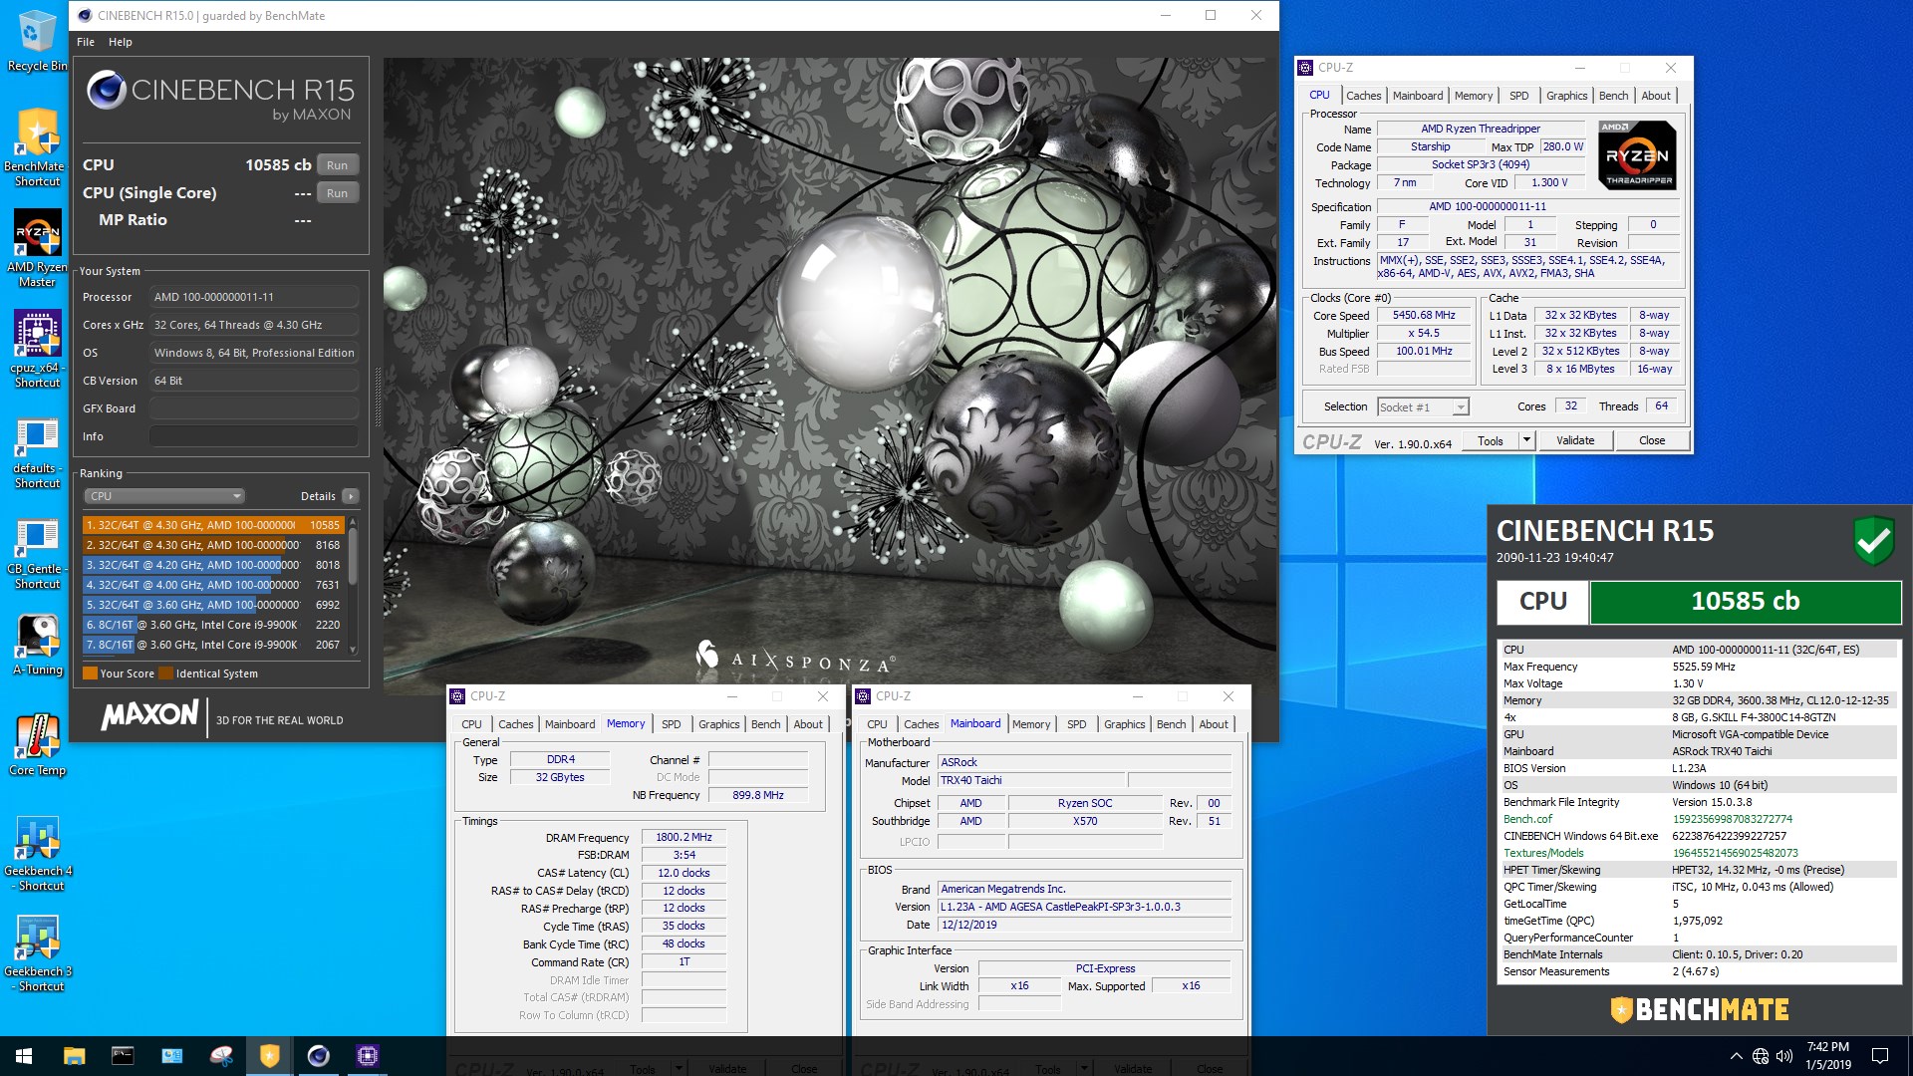Run the CPU benchmark in Cinebench
1913x1076 pixels.
pos(338,165)
